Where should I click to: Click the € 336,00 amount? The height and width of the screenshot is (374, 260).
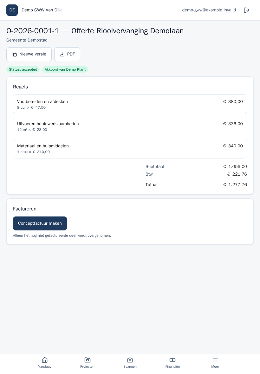tap(233, 124)
